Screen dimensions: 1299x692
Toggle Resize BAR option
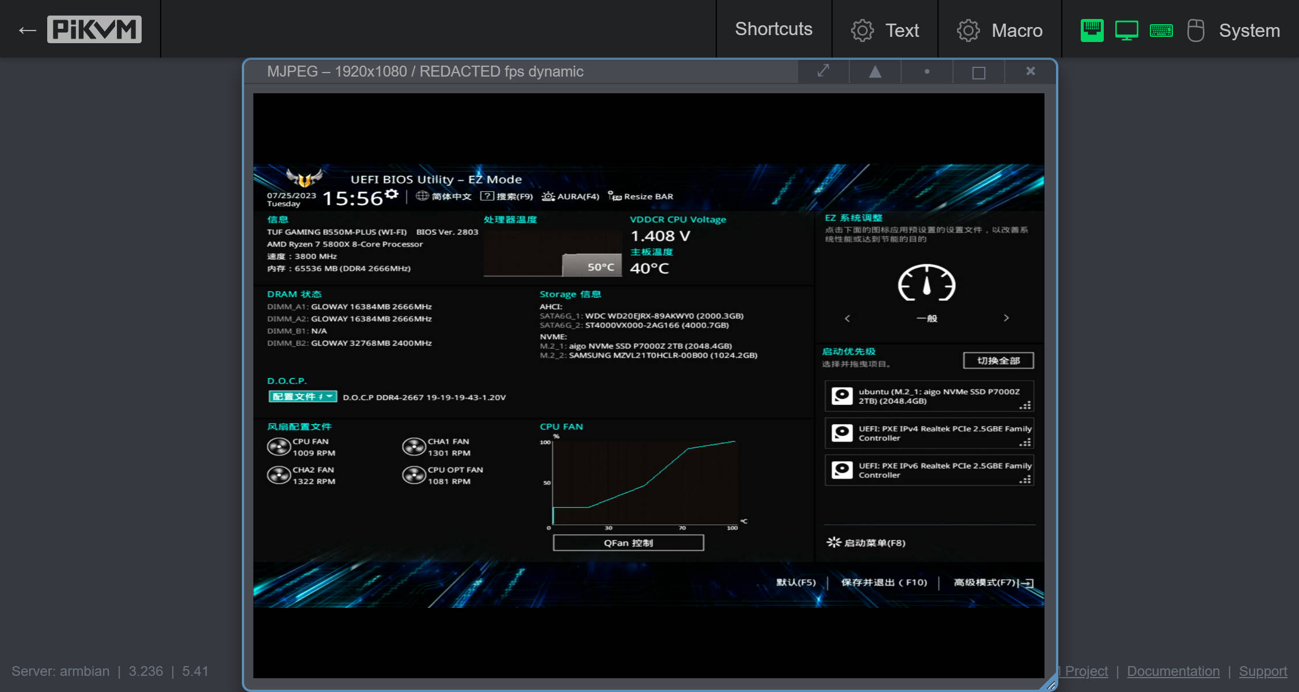click(x=641, y=196)
